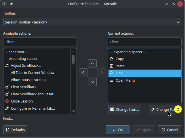Remove action using left arrow button
This screenshot has width=185, height=138.
point(83,73)
